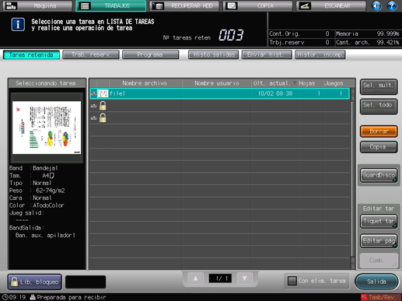Click the job preview thumbnail
This screenshot has width=402, height=301.
[47, 128]
